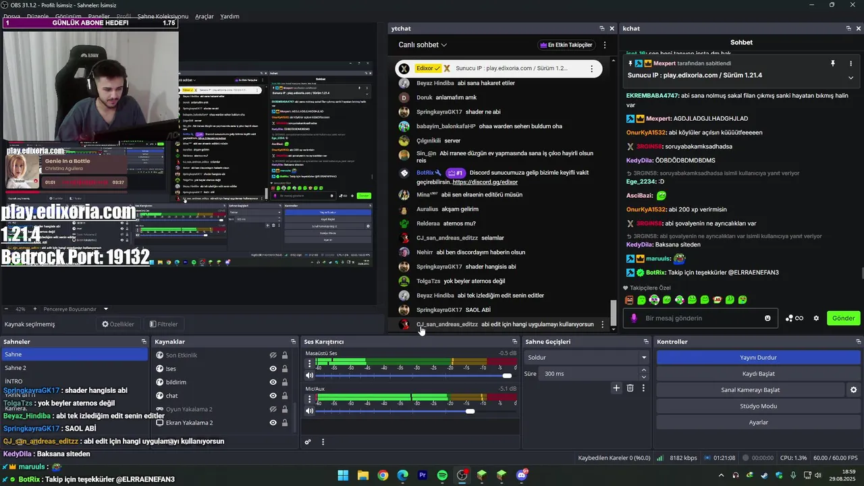Show the Oyun Yakalama 2 source
Image resolution: width=864 pixels, height=486 pixels.
point(273,409)
